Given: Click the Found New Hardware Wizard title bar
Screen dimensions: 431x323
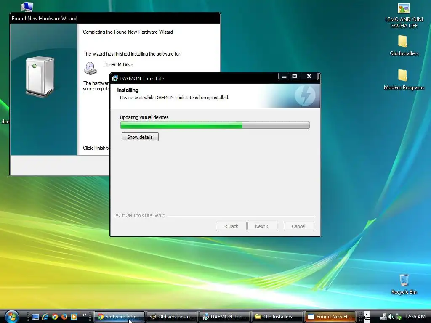Looking at the screenshot, I should point(115,19).
